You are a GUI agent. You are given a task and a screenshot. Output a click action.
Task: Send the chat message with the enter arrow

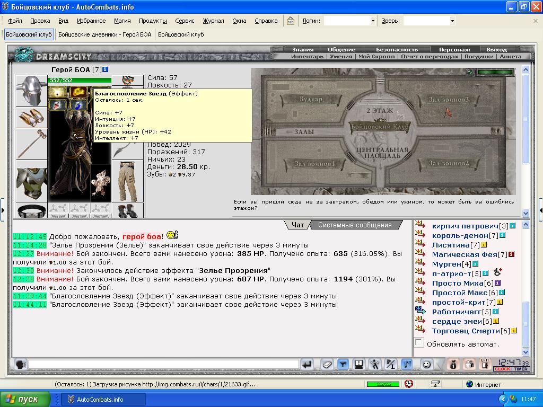306,365
